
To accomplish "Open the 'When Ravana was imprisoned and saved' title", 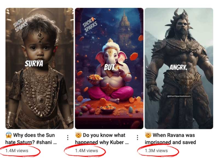I will coord(170,139).
